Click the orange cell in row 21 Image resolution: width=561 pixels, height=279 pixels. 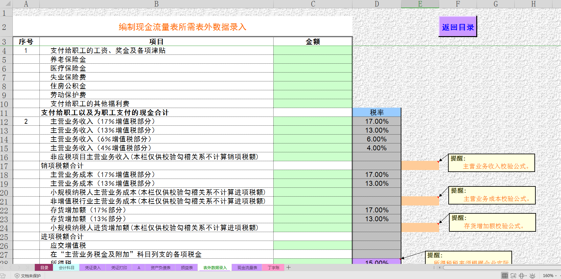point(420,201)
